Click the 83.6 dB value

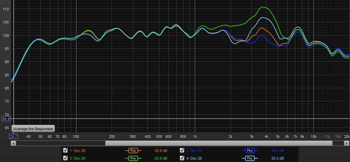click(161, 158)
